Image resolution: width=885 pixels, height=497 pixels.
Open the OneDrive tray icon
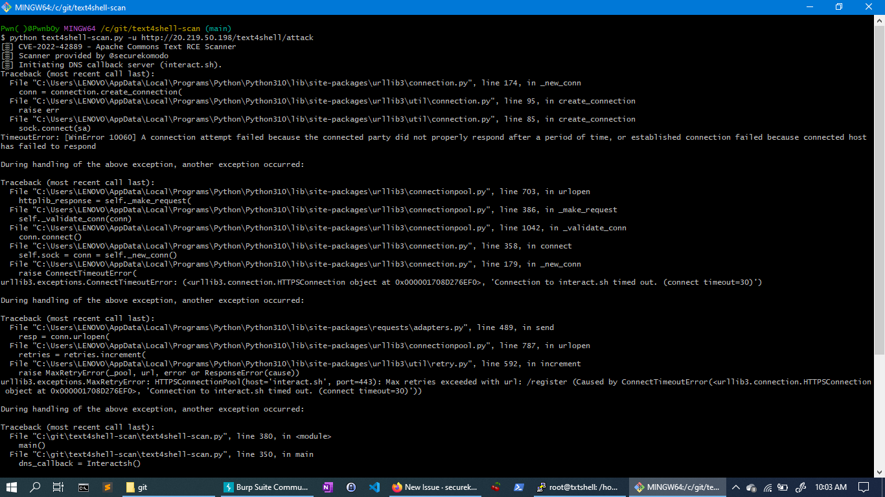752,487
